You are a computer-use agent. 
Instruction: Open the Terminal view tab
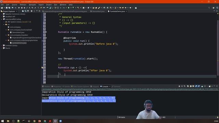116,86
